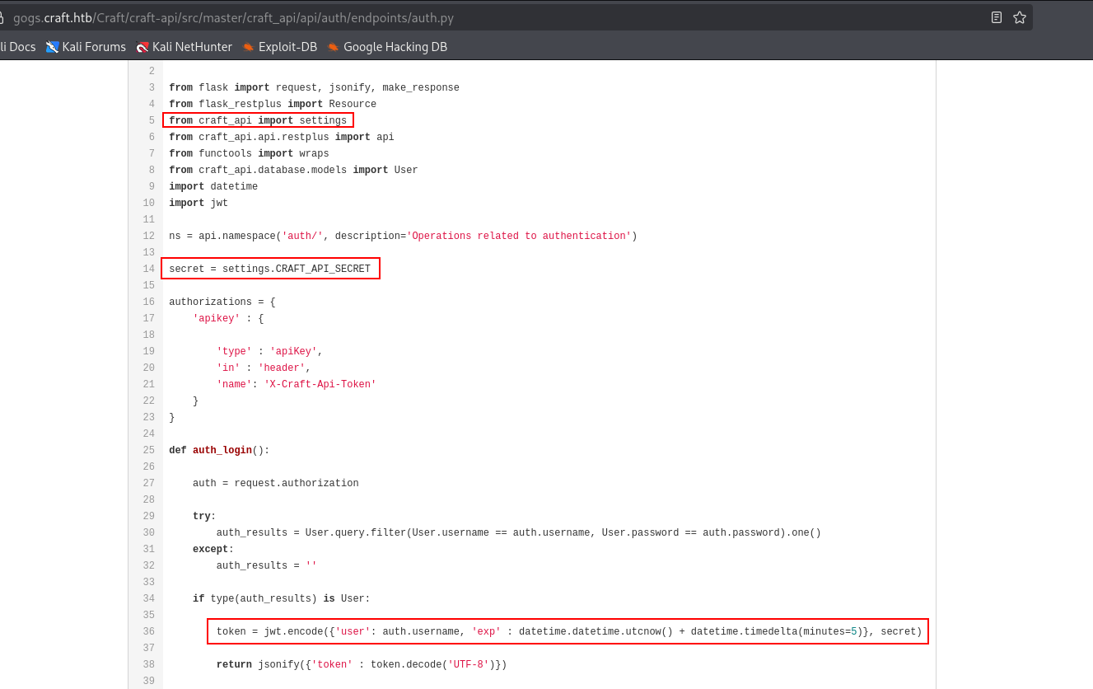Screen dimensions: 1093x689
Task: Click the 'try:' keyword line
Action: coord(204,516)
